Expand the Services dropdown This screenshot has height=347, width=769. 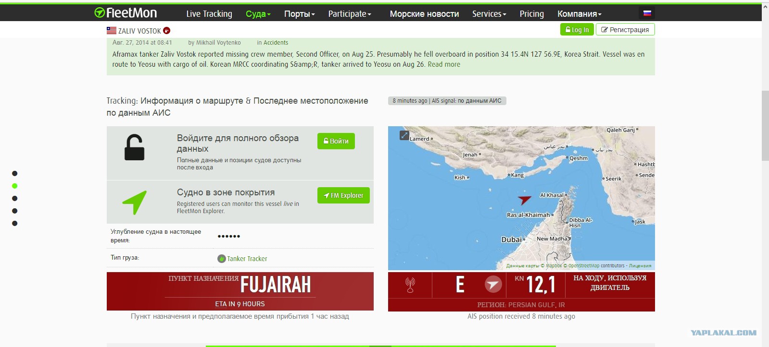tap(489, 14)
